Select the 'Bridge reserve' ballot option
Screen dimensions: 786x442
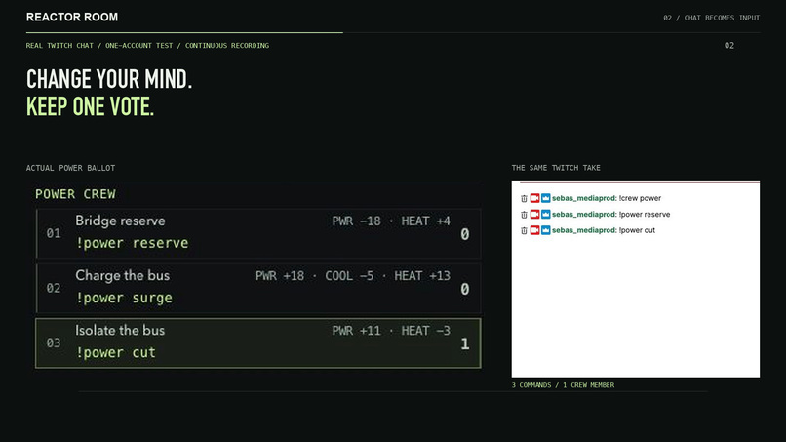258,233
